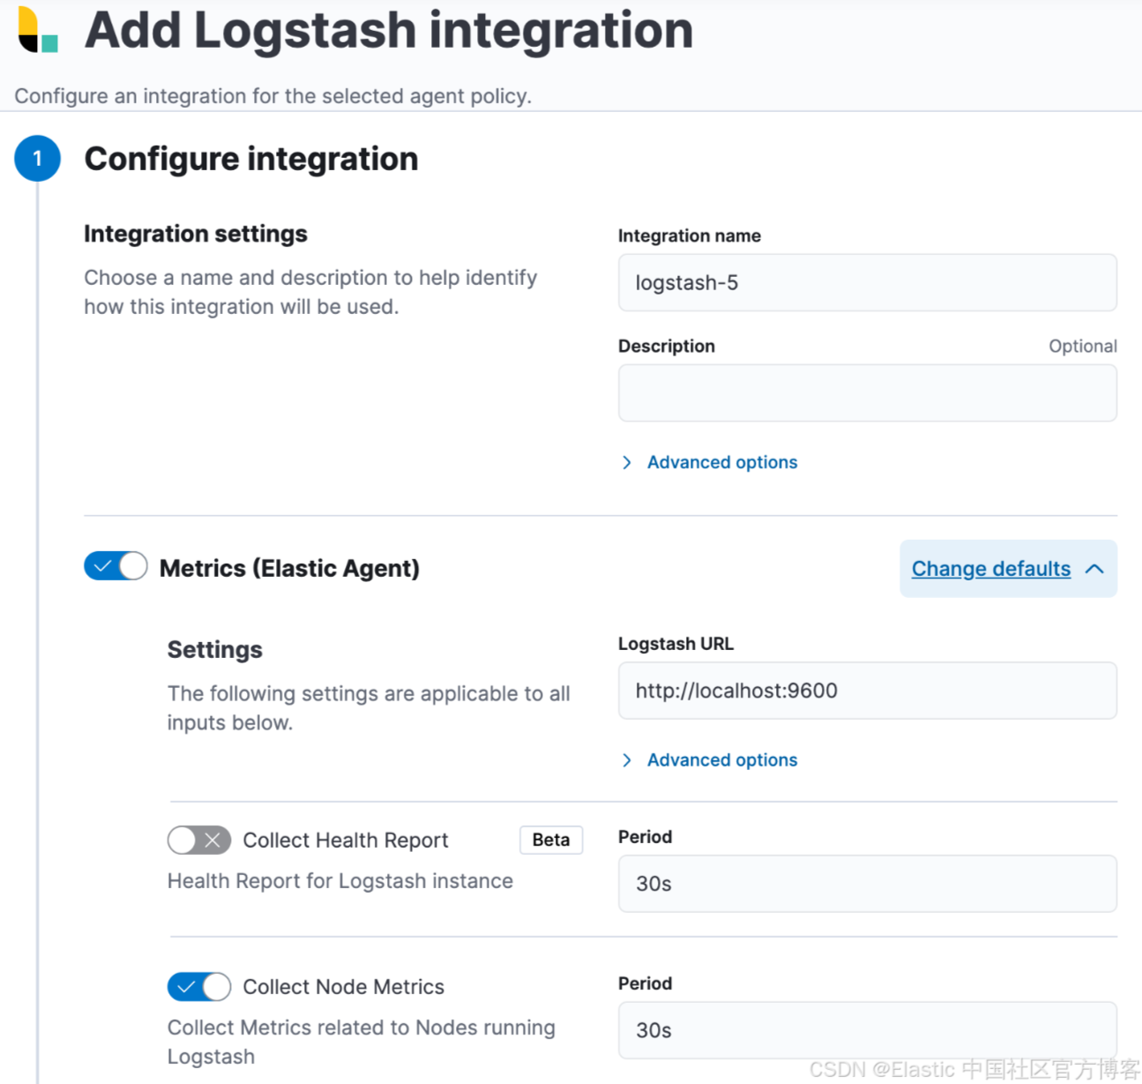Click the Collect Node Metrics label
The height and width of the screenshot is (1084, 1142).
pyautogui.click(x=343, y=987)
